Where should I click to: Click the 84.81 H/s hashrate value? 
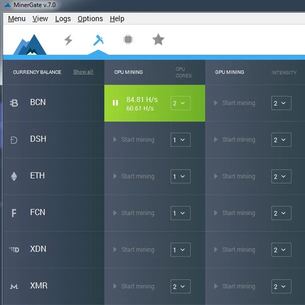[142, 99]
